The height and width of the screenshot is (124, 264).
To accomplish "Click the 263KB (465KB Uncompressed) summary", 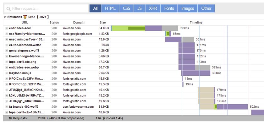I will point(61,118).
